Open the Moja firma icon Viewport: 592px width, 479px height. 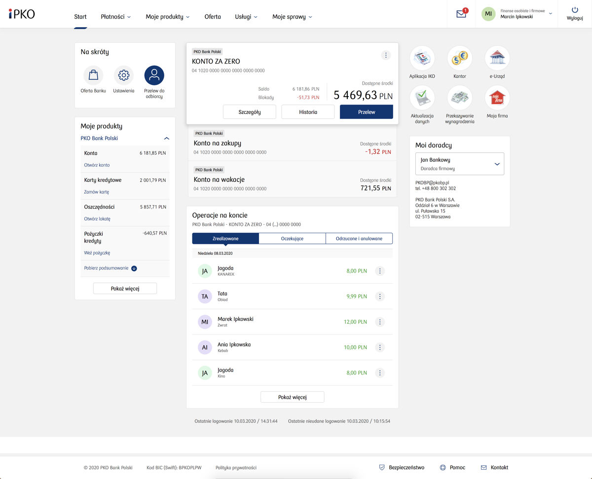coord(497,98)
